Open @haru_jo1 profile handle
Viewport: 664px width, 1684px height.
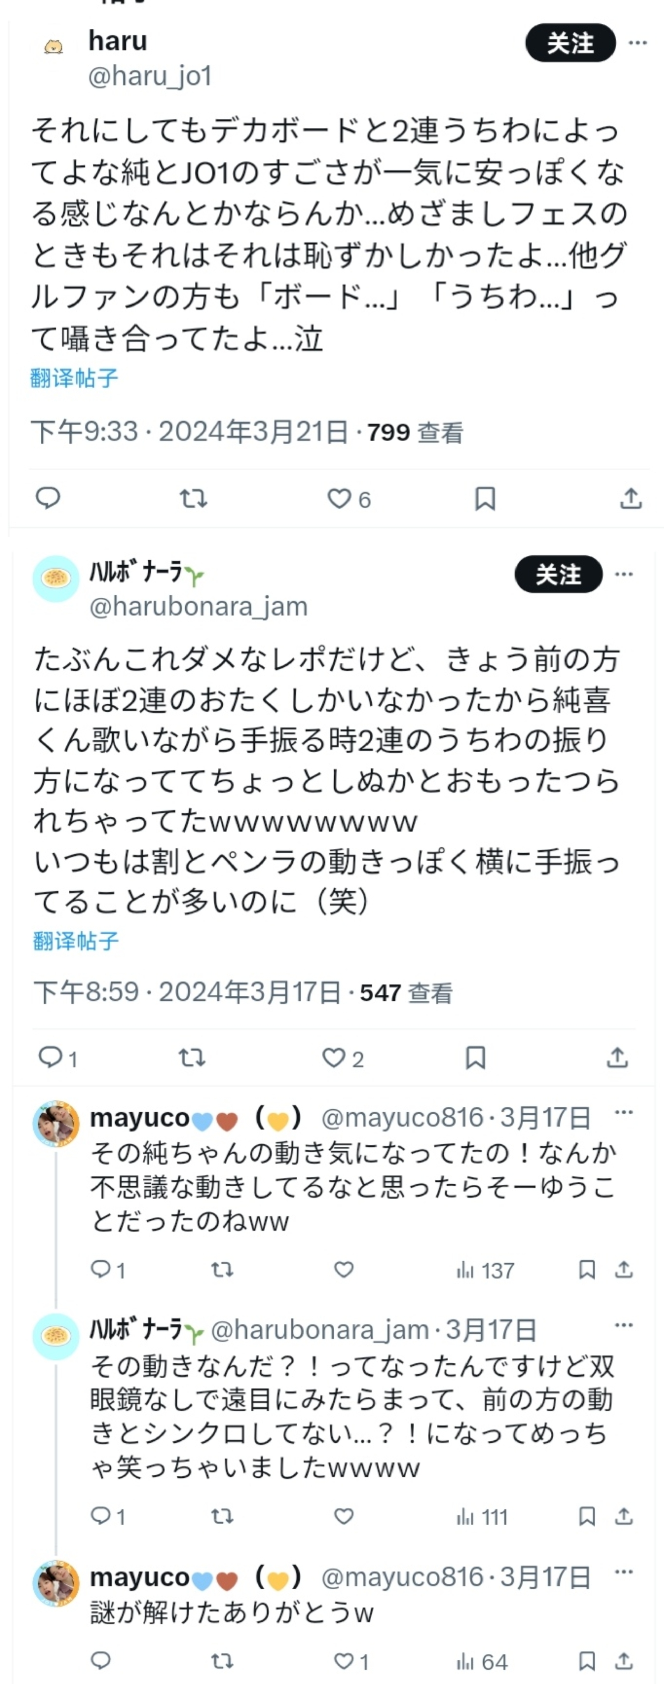coord(150,76)
